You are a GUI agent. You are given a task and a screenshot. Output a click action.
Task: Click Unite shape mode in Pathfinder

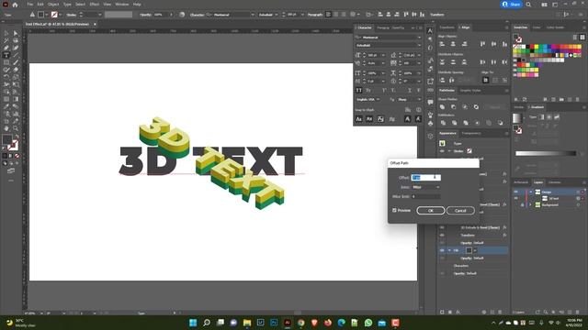[443, 107]
